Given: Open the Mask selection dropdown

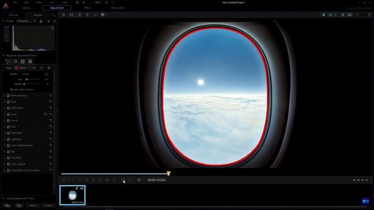Looking at the screenshot, I should (x=25, y=68).
